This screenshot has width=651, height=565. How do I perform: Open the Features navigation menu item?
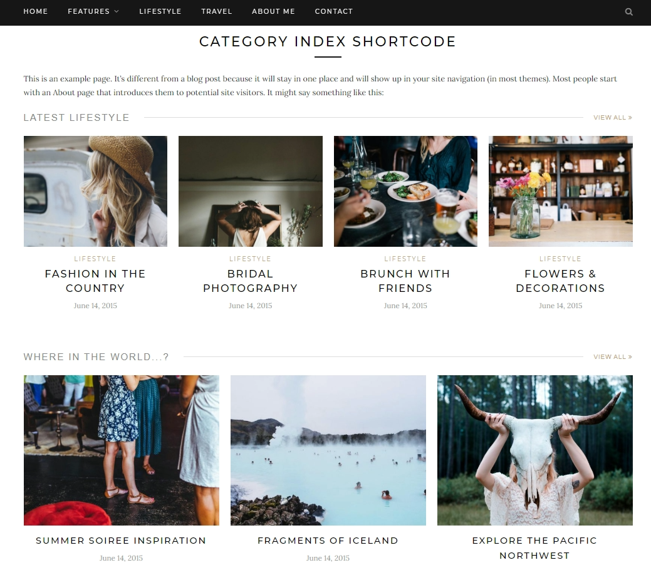pos(88,11)
